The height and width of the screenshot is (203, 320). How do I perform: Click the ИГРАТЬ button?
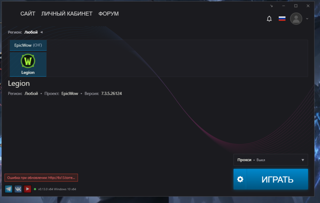coord(277,179)
